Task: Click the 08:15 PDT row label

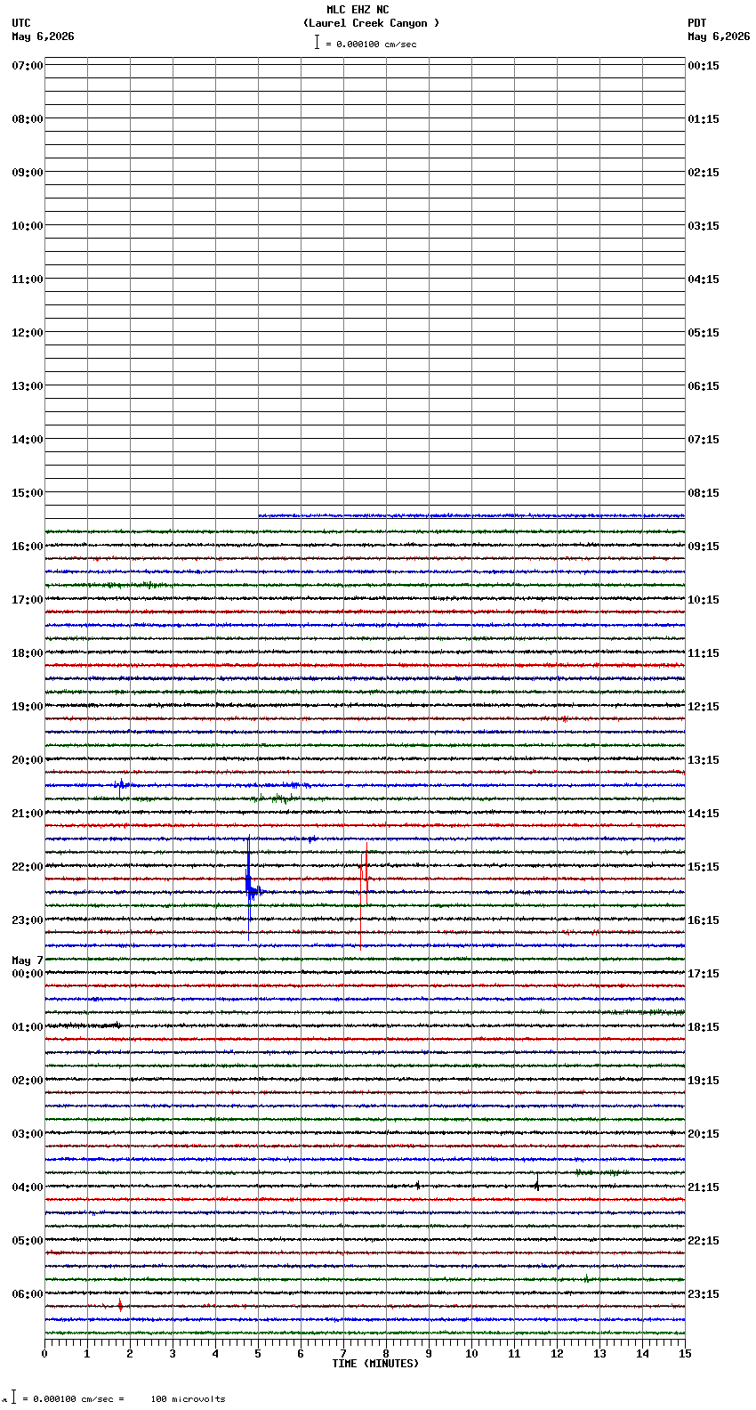Action: [704, 493]
